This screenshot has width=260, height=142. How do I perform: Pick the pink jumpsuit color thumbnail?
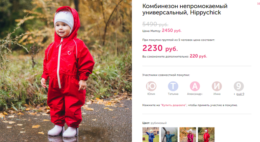coord(188,135)
